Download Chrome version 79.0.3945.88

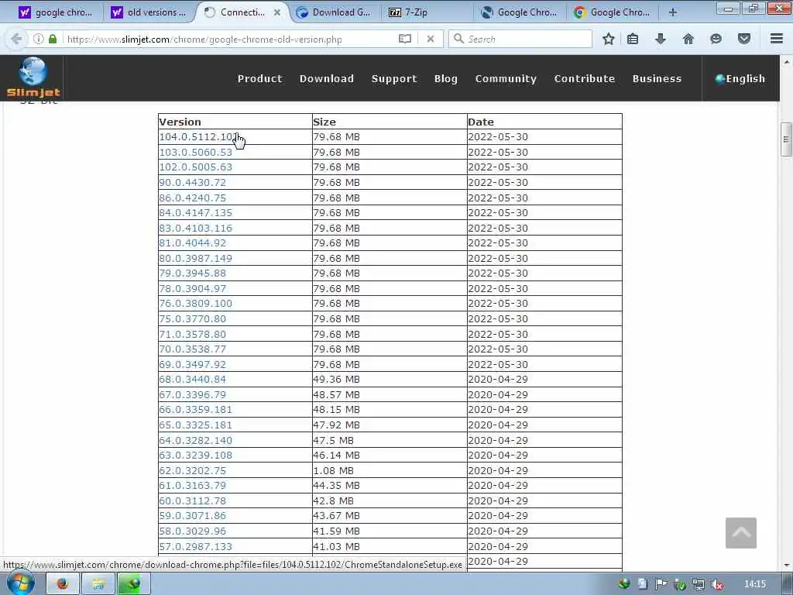point(192,273)
